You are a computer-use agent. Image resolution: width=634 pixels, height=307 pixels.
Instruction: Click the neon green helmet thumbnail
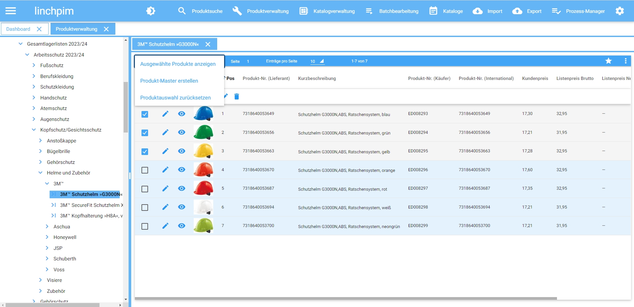(203, 226)
